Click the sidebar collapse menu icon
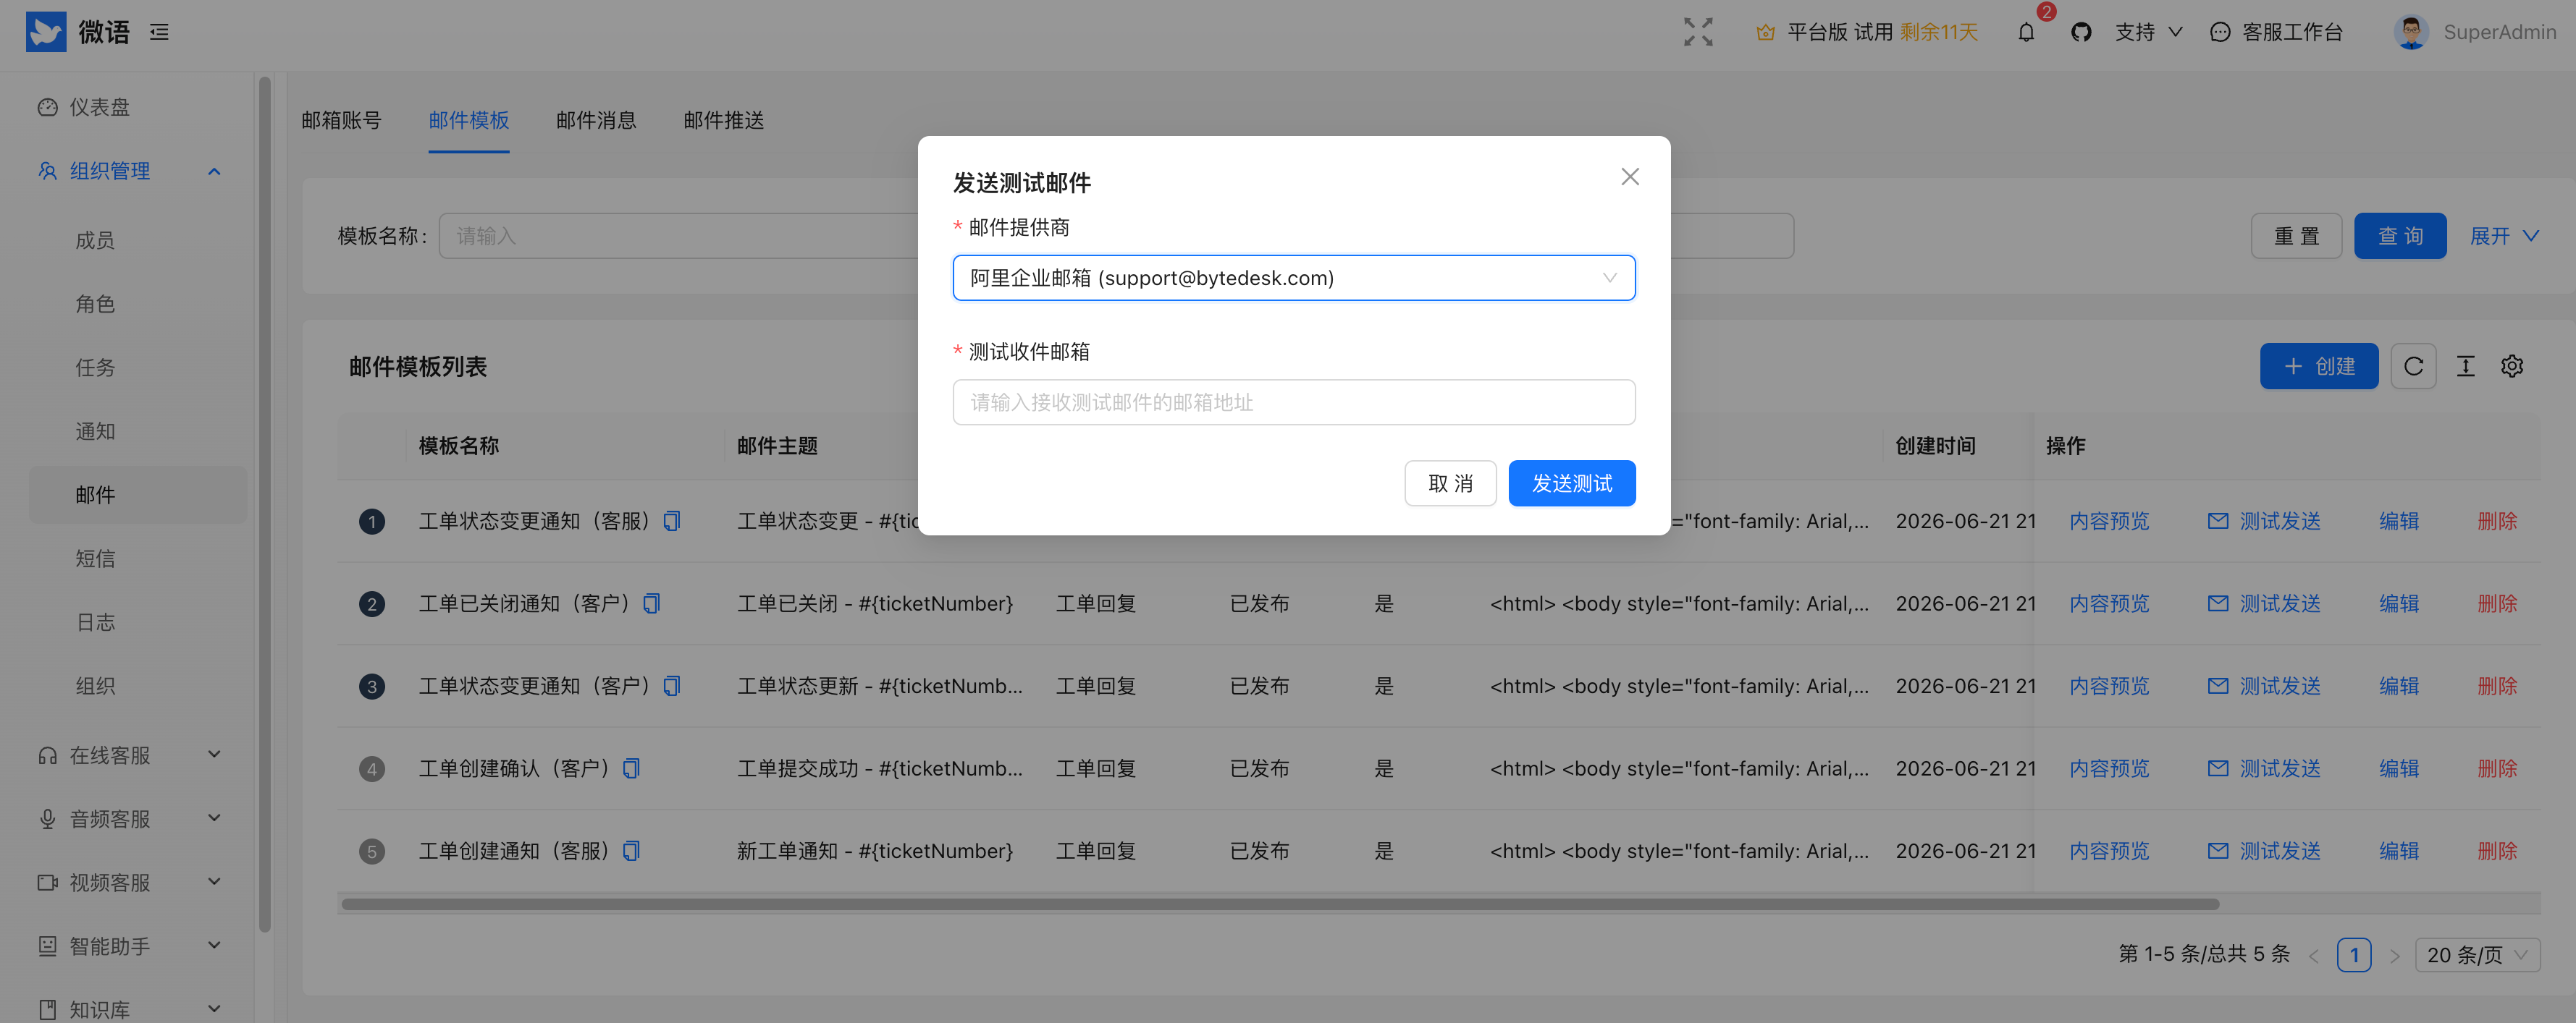Viewport: 2576px width, 1023px height. [x=159, y=32]
